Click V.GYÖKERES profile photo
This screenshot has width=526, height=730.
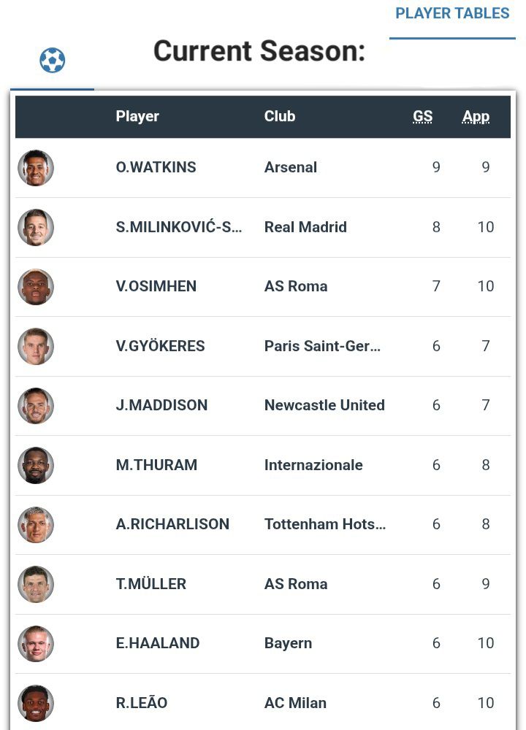(36, 346)
